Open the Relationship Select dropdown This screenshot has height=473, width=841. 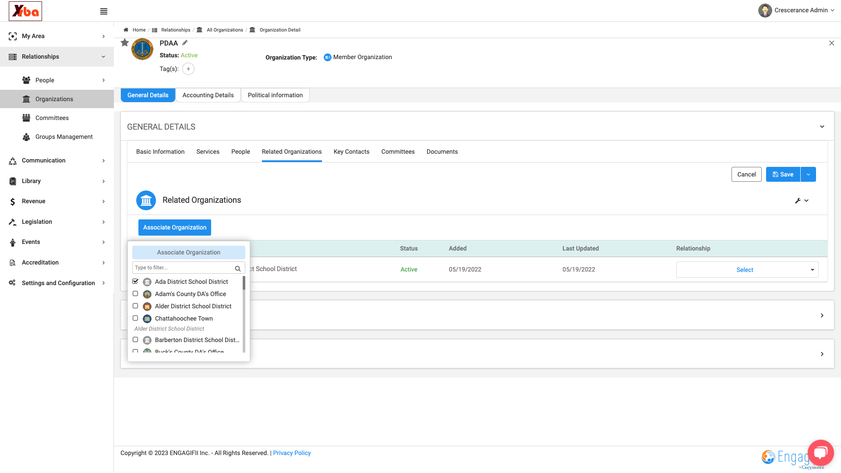747,270
